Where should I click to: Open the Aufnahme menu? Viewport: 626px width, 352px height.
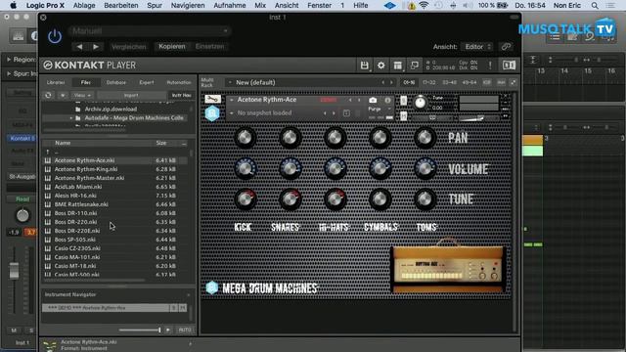[230, 6]
